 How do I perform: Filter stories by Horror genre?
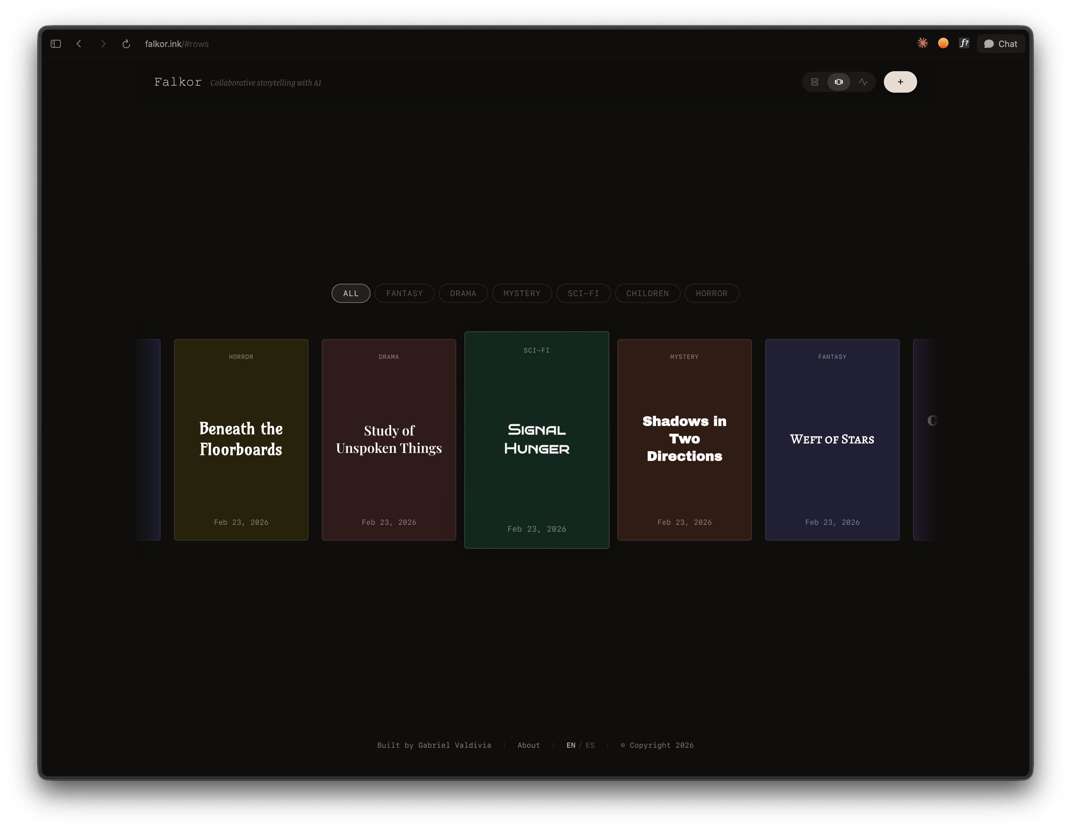point(711,293)
